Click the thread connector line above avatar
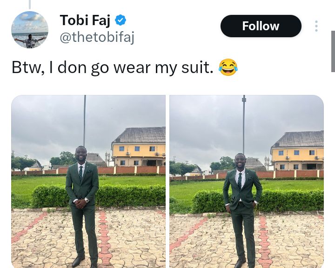 30,4
